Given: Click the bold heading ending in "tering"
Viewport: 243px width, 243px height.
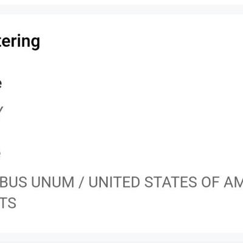Looking at the screenshot, I should 20,42.
